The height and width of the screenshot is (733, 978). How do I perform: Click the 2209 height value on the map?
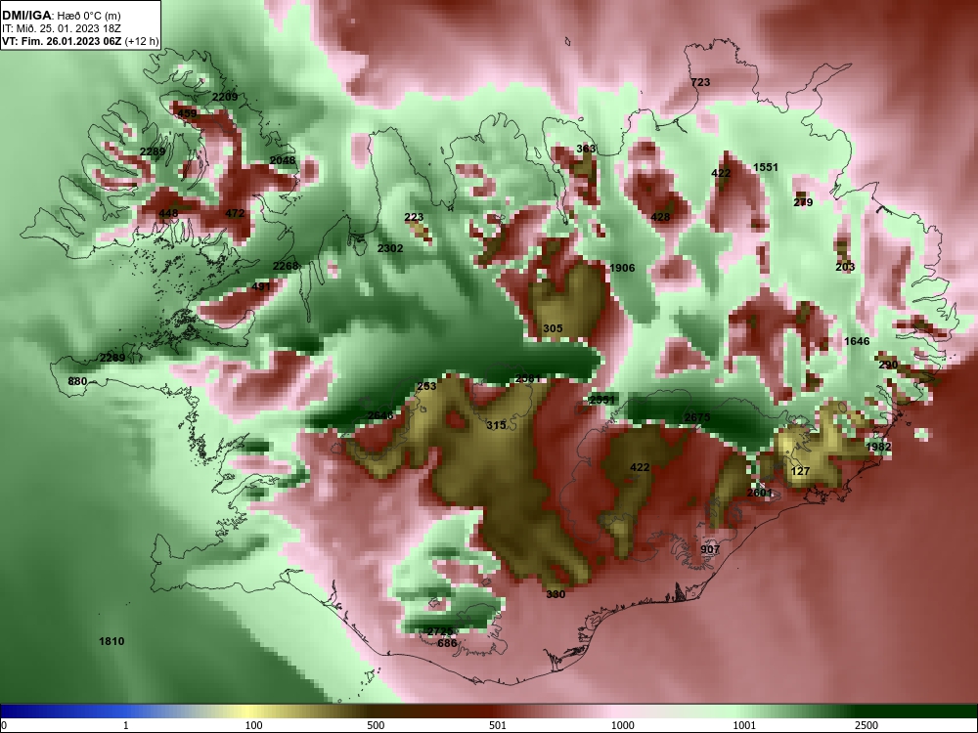tap(225, 97)
